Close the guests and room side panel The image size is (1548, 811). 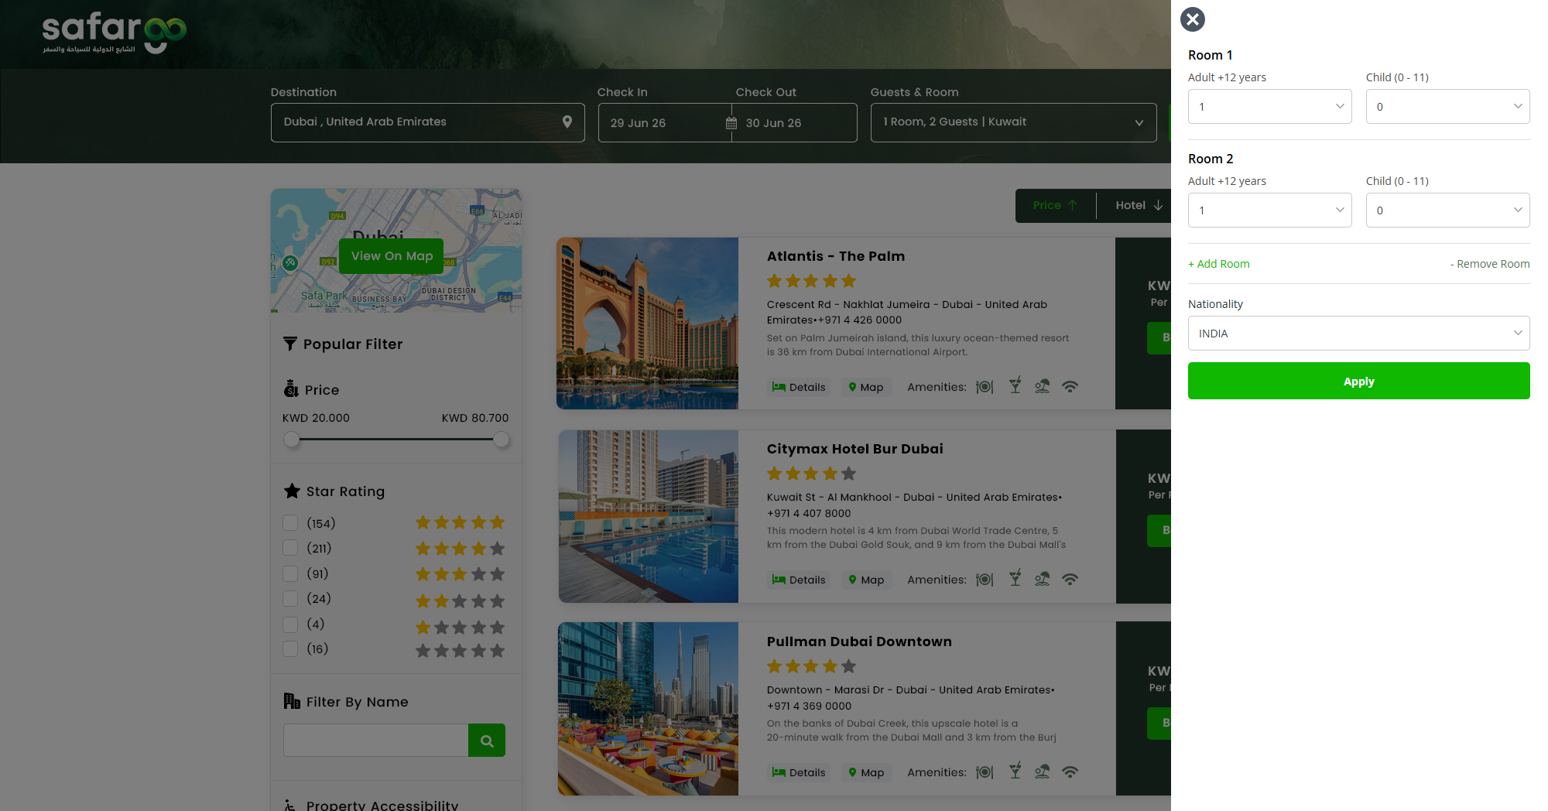click(x=1193, y=19)
